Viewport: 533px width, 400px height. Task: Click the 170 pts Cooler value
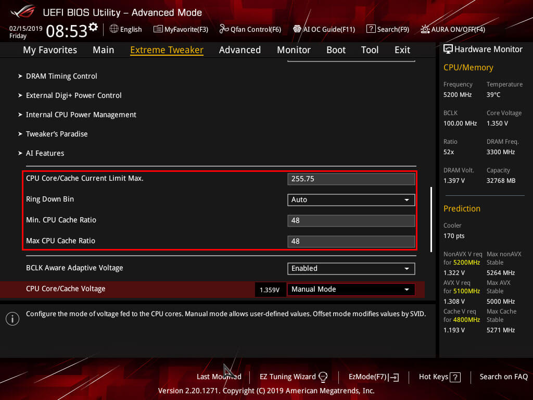point(454,236)
